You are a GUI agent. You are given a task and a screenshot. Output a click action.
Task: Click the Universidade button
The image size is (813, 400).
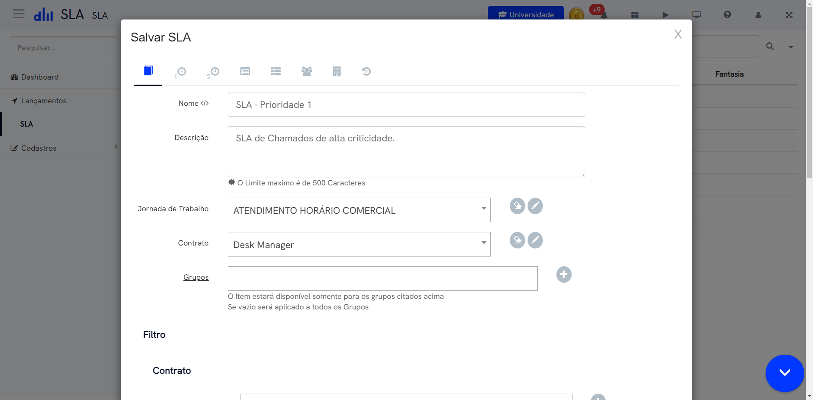526,14
